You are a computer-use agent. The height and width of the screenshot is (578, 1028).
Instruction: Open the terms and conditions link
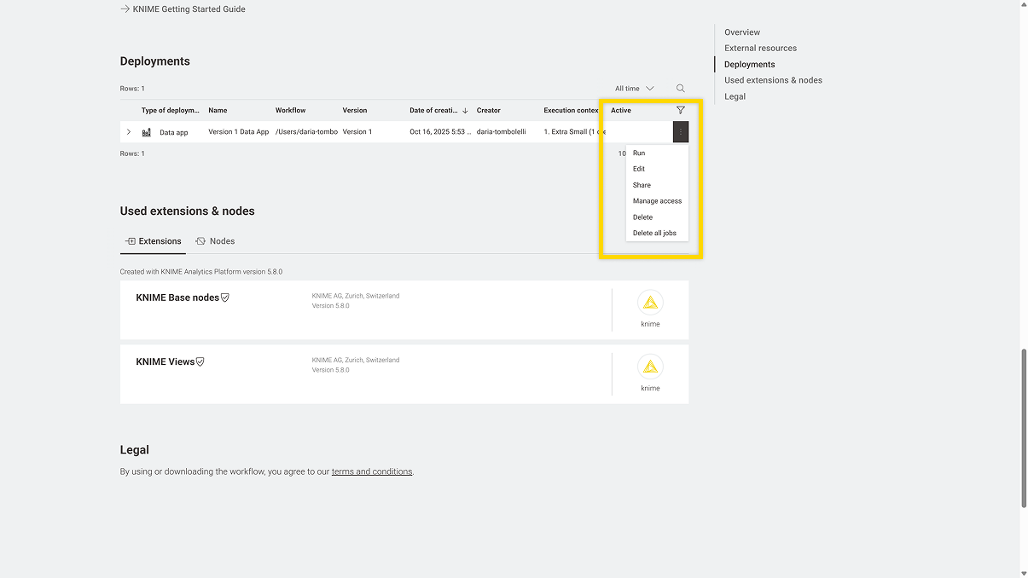click(x=372, y=471)
